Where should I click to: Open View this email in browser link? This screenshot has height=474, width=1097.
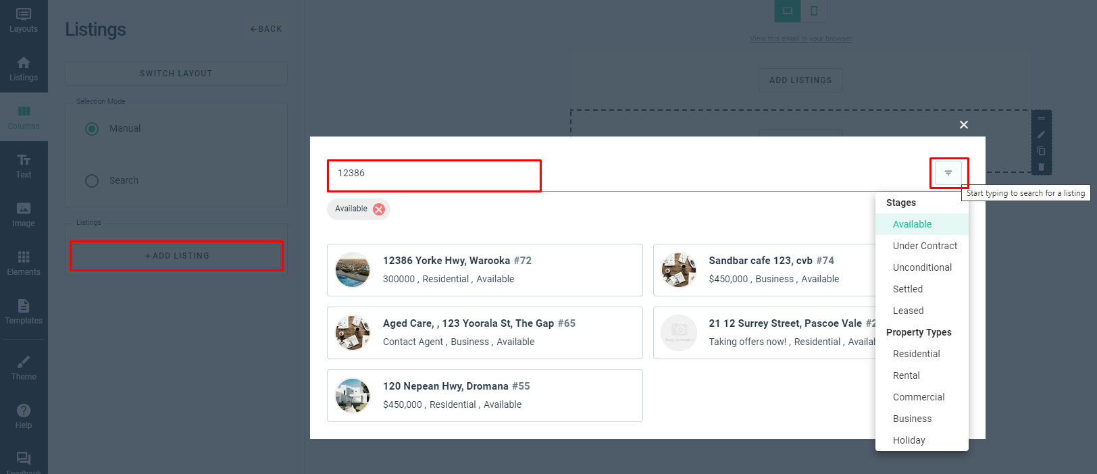point(800,39)
